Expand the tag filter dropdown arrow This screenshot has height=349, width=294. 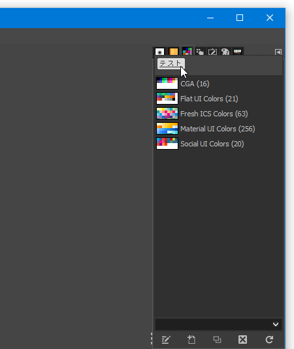[276, 324]
